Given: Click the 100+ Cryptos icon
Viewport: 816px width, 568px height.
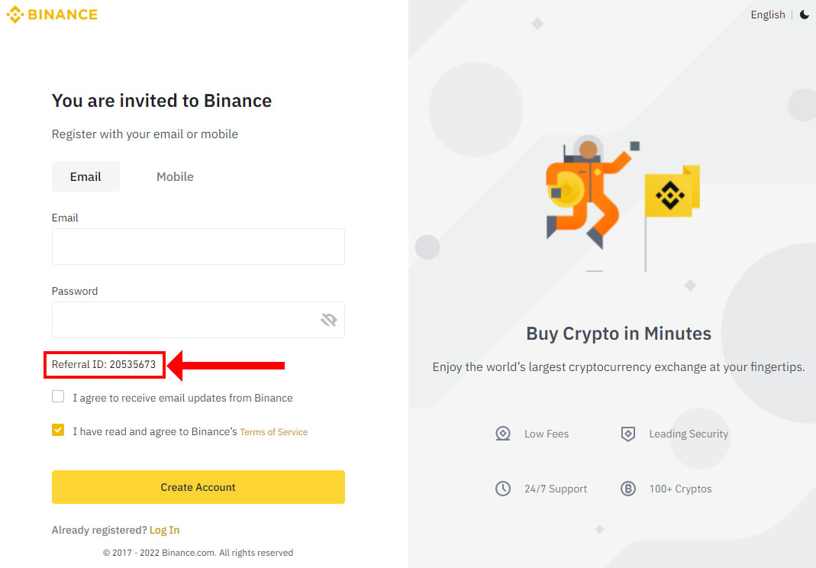Looking at the screenshot, I should 627,488.
